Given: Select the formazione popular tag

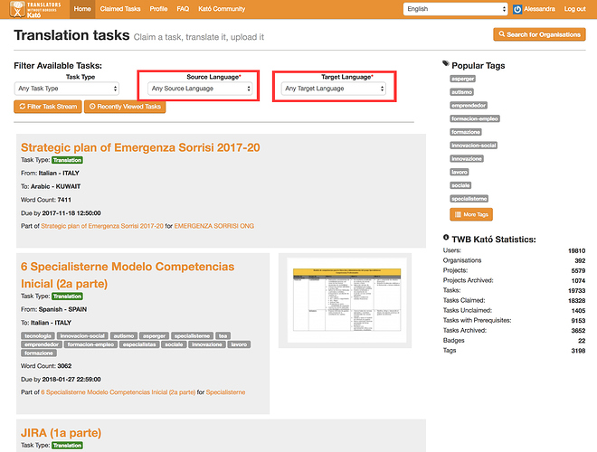Looking at the screenshot, I should point(466,132).
